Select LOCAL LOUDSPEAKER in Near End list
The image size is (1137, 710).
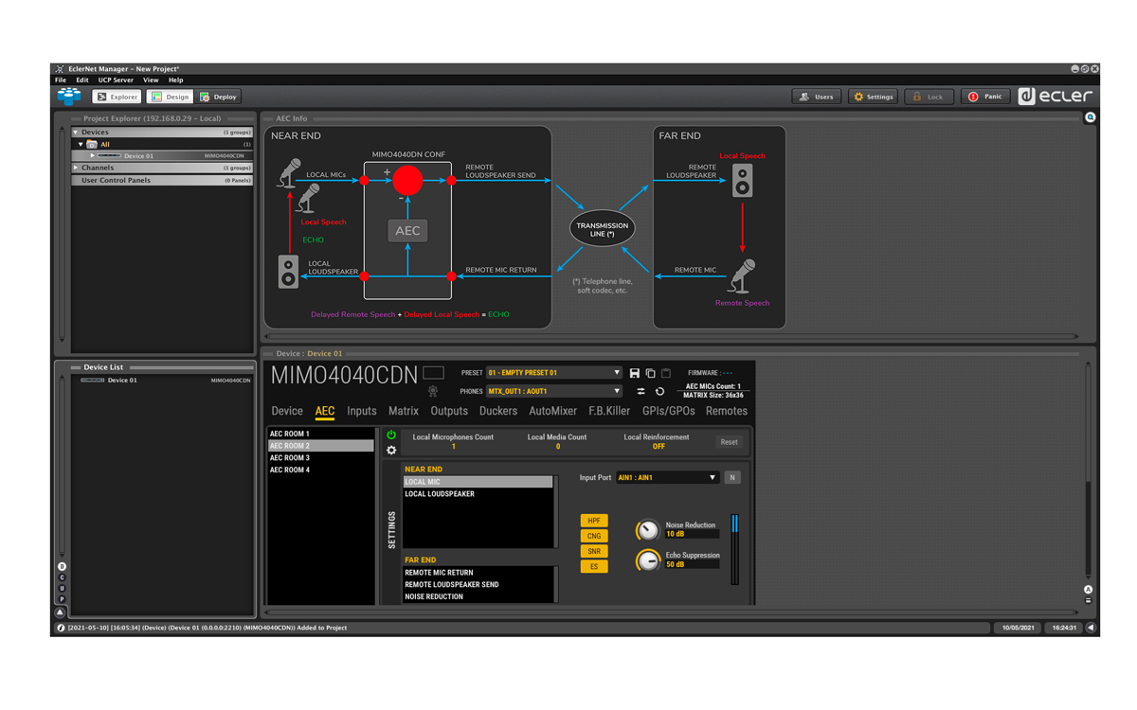tap(478, 494)
